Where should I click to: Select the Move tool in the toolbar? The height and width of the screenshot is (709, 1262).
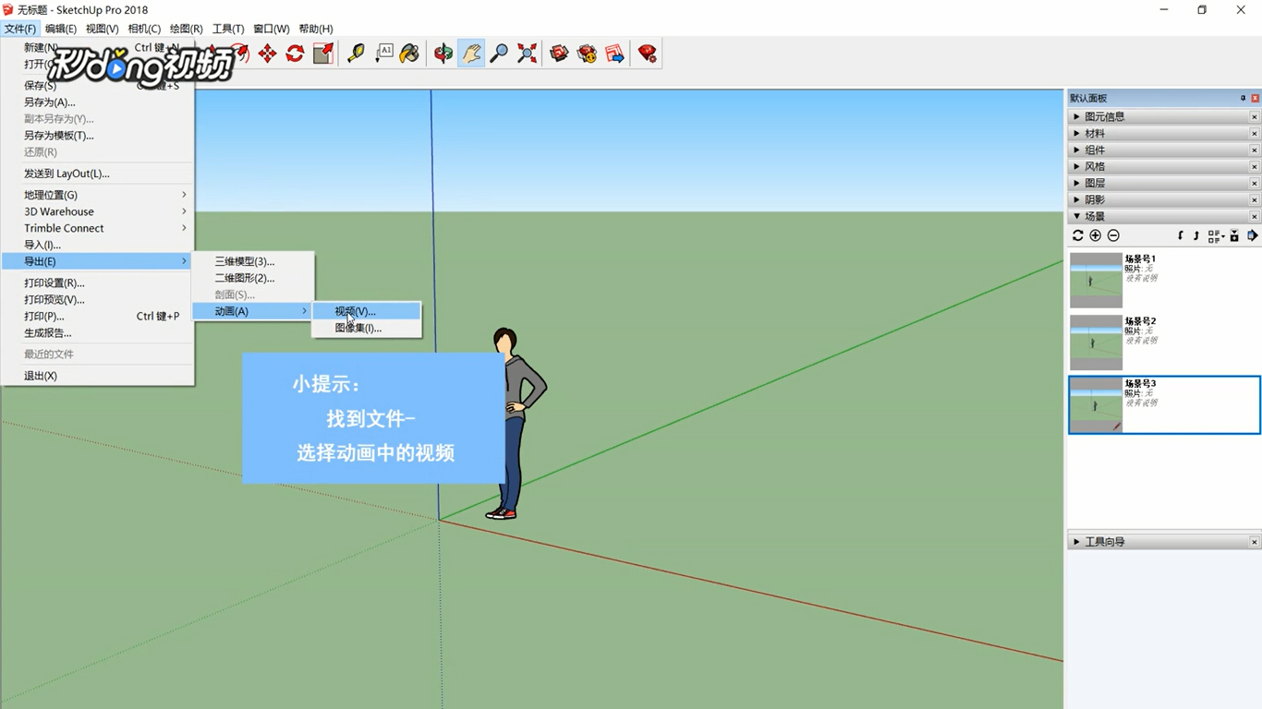point(267,54)
